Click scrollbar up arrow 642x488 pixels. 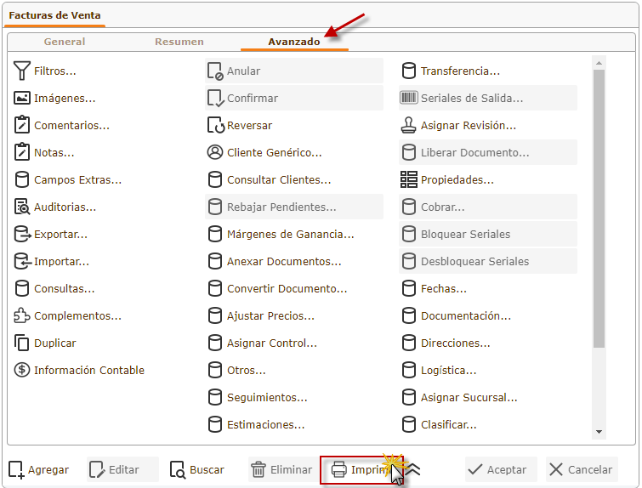pyautogui.click(x=599, y=63)
